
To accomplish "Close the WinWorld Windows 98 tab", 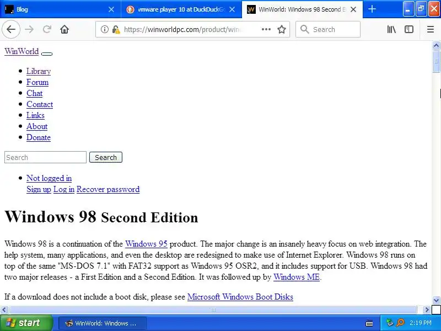I will [x=353, y=9].
